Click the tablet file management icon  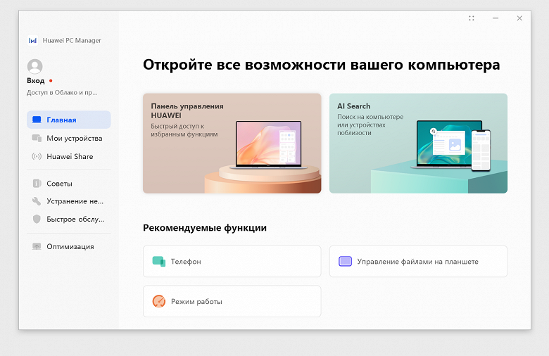[x=345, y=261]
